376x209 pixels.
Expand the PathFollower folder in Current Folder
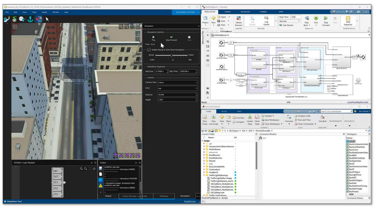[204, 149]
